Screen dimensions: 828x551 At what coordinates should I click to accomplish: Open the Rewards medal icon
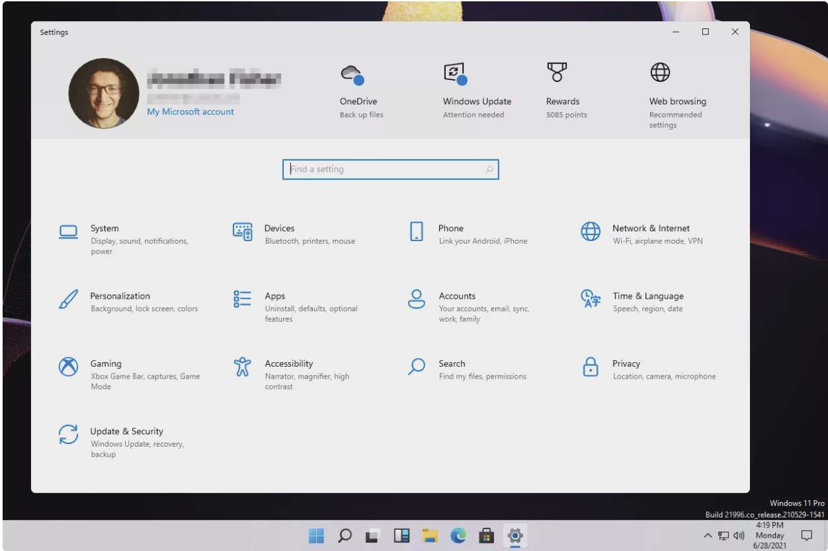pyautogui.click(x=557, y=72)
